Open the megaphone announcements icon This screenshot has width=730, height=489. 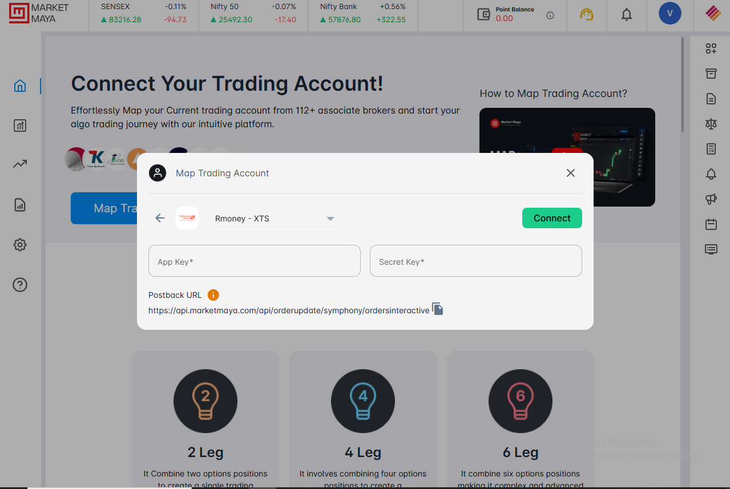pyautogui.click(x=711, y=199)
